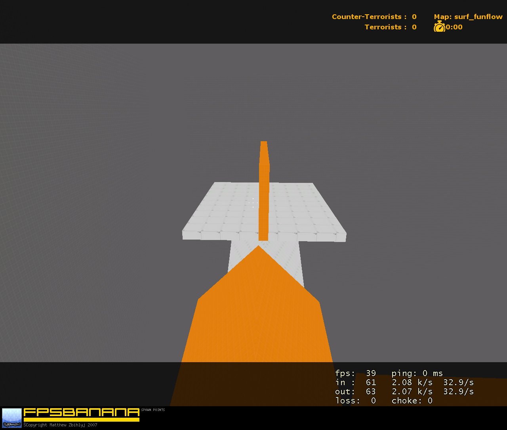Click the Syphon avatar thumbnail
507x430 pixels.
pyautogui.click(x=12, y=418)
